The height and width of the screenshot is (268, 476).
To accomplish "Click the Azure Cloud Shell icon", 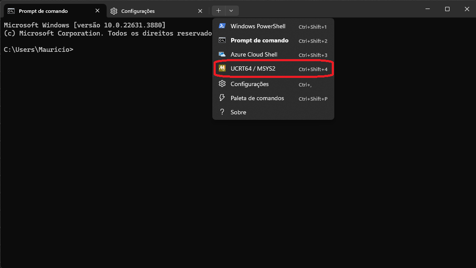I will point(222,54).
